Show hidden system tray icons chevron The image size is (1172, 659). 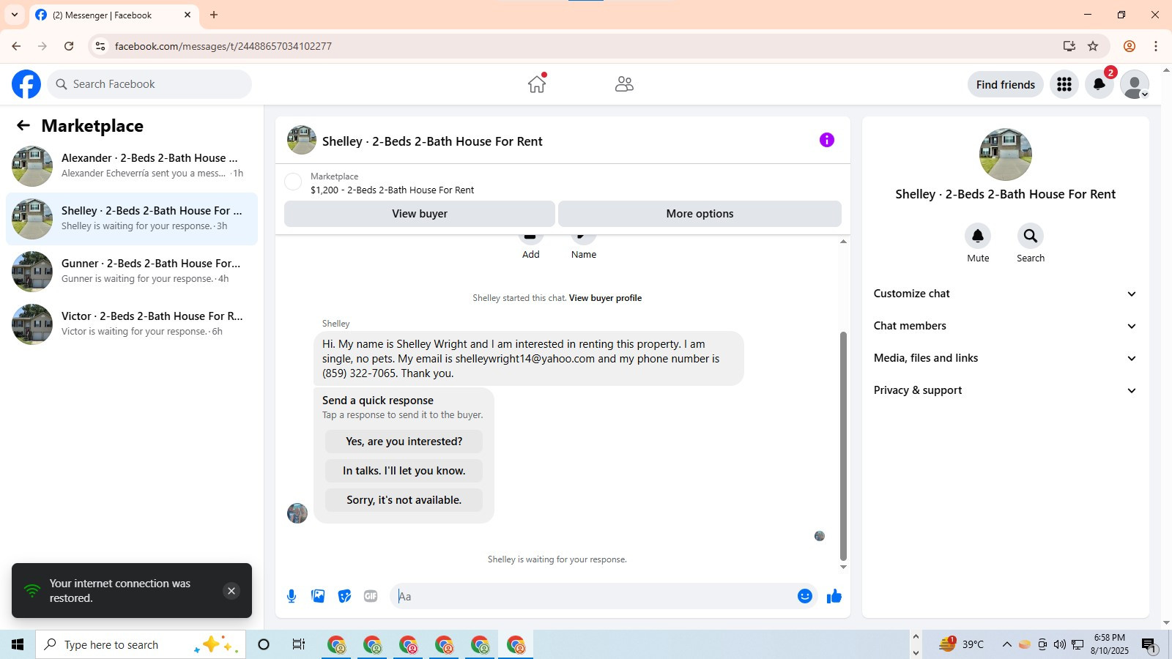pyautogui.click(x=1006, y=644)
